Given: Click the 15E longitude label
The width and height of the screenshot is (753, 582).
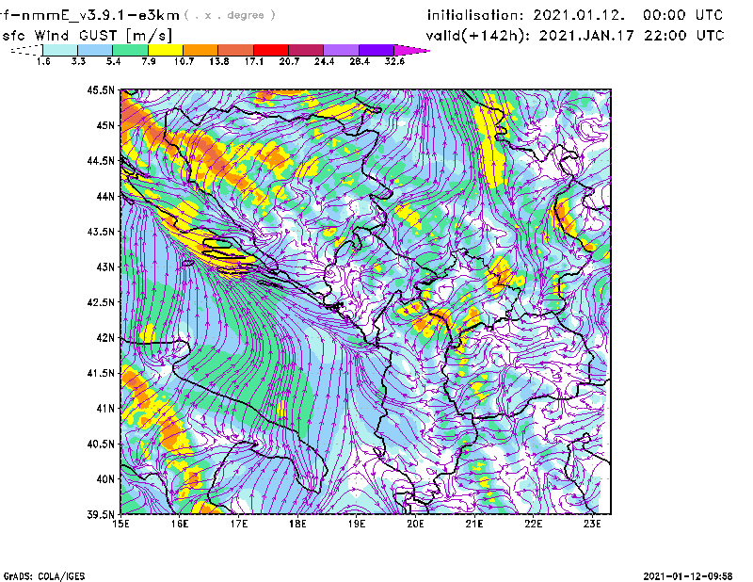Looking at the screenshot, I should click(x=120, y=524).
